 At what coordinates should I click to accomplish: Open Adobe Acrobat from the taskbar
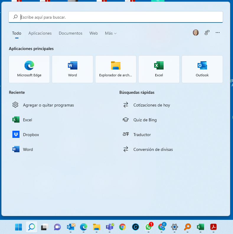click(x=213, y=227)
